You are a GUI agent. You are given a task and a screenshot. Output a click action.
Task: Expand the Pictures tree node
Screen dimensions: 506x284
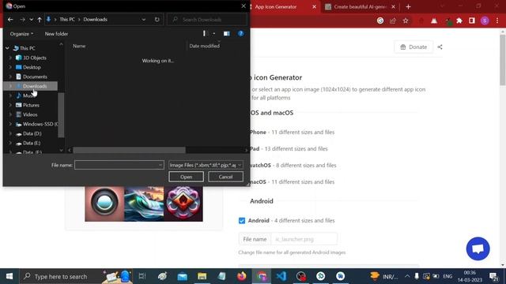coord(10,105)
